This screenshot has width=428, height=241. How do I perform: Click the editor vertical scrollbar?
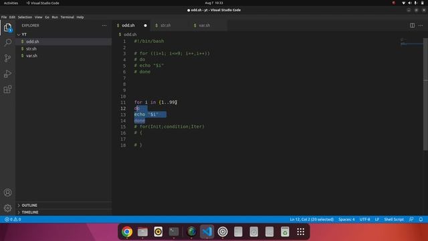pyautogui.click(x=425, y=94)
